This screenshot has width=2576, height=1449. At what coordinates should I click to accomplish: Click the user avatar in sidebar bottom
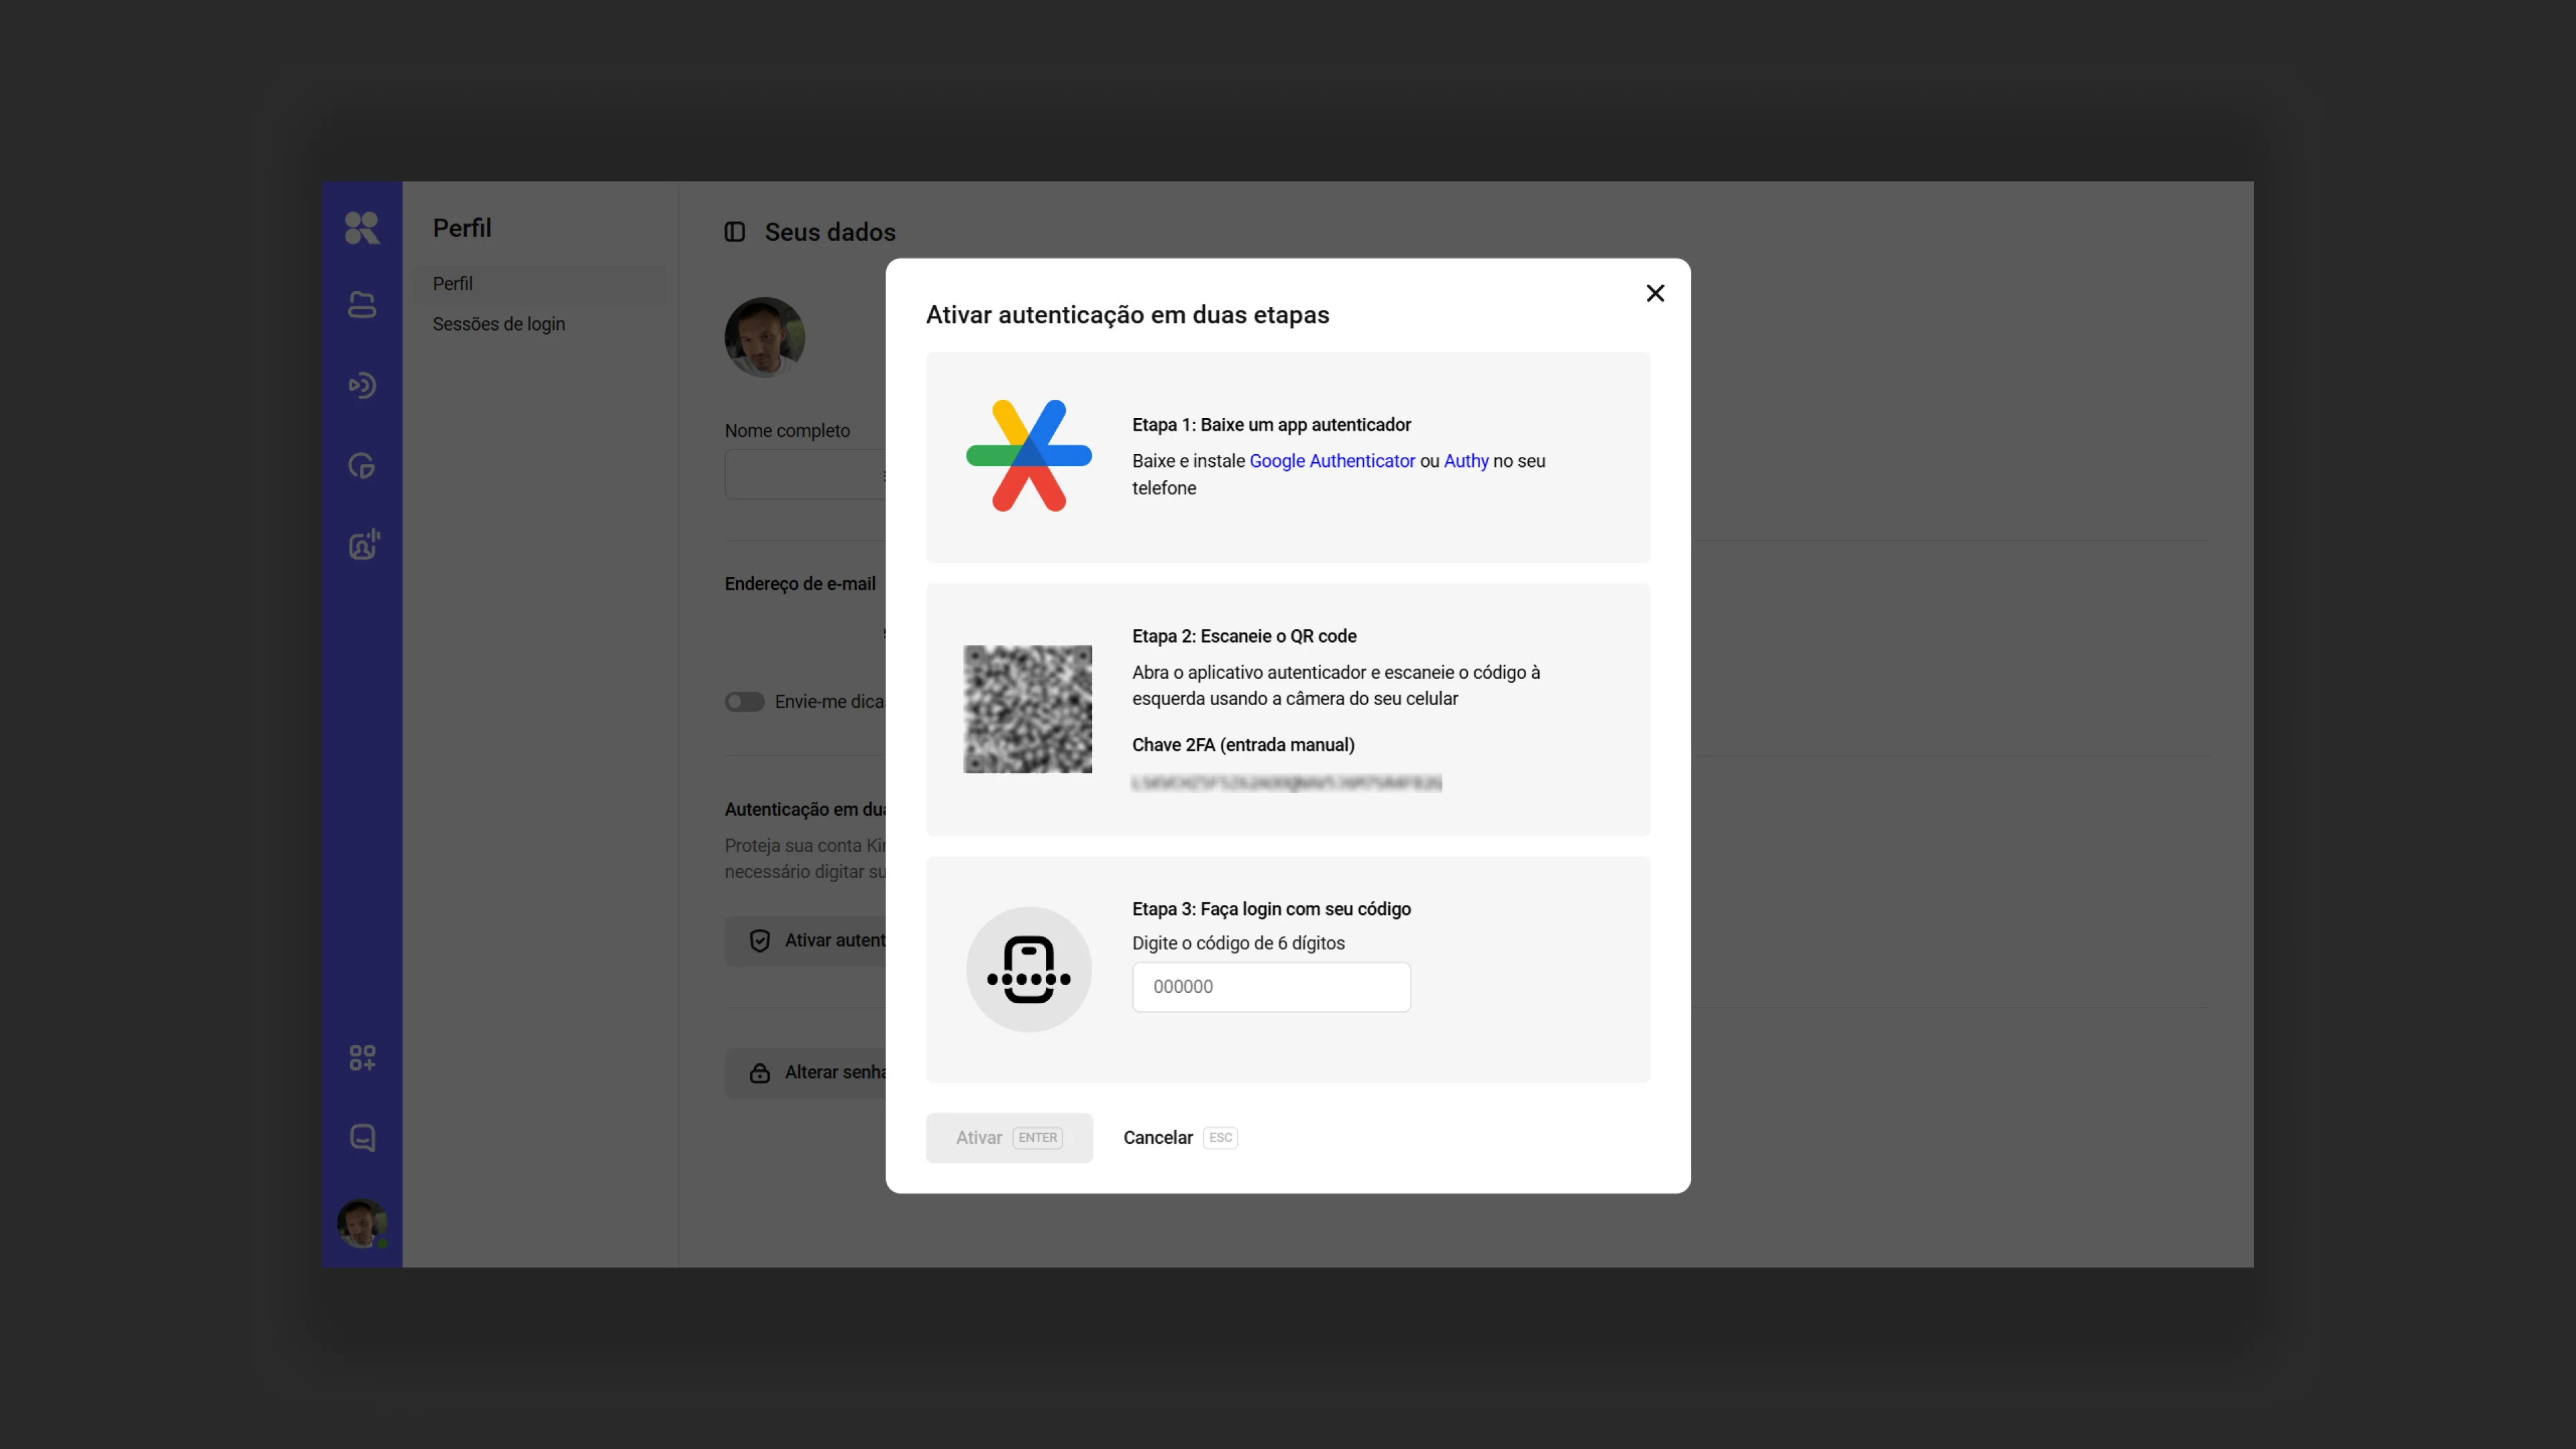tap(362, 1223)
